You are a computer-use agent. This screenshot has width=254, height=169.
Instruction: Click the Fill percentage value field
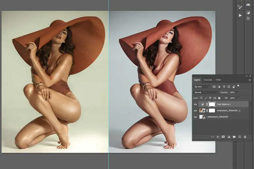click(x=232, y=98)
